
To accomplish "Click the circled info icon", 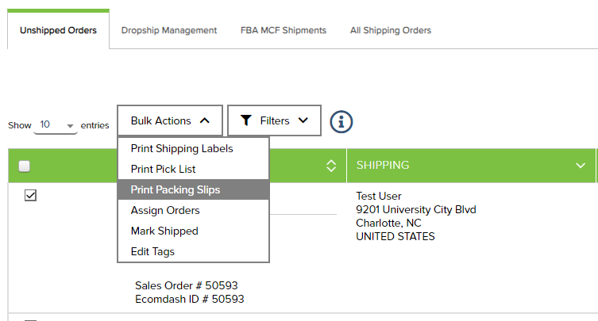I will coord(341,122).
